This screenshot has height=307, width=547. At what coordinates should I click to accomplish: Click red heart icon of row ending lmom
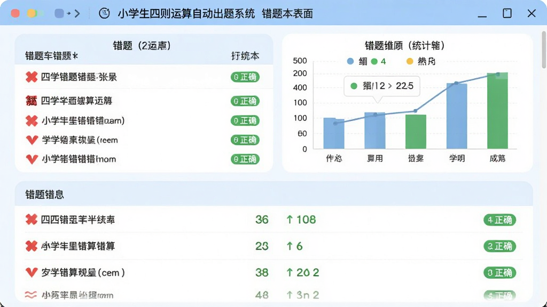click(x=32, y=159)
